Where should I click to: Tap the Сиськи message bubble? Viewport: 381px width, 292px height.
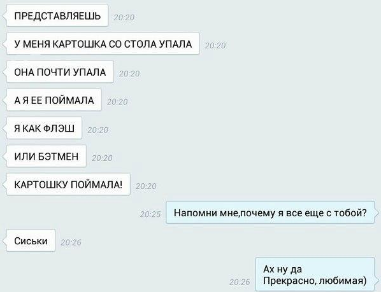click(x=31, y=241)
